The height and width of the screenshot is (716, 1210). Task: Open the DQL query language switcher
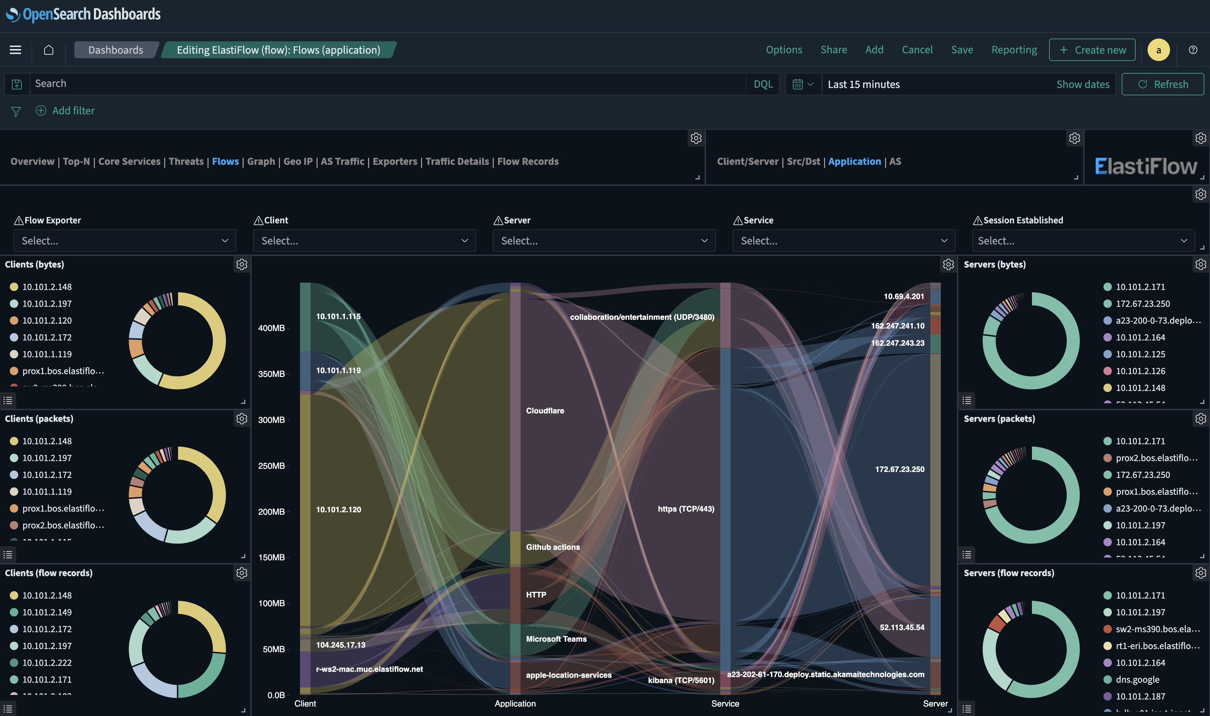[x=763, y=84]
